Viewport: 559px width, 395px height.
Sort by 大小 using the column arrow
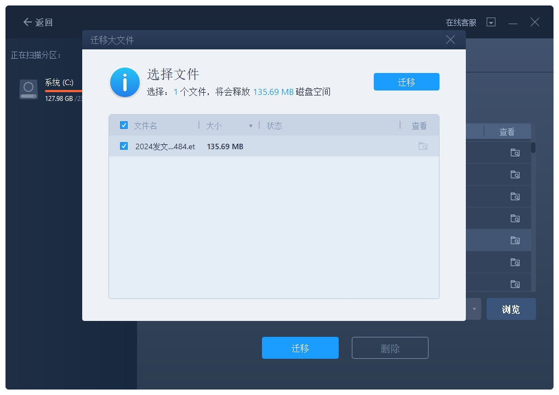251,126
